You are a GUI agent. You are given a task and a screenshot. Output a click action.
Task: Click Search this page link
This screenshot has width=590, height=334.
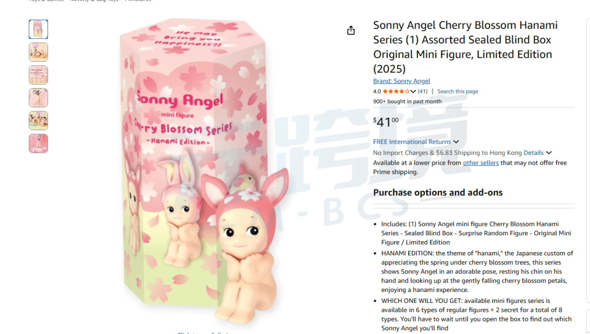pyautogui.click(x=458, y=91)
